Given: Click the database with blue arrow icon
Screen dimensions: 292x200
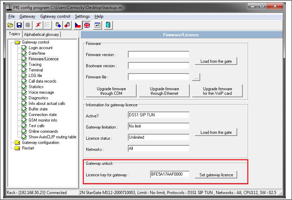Looking at the screenshot, I should pyautogui.click(x=58, y=25).
